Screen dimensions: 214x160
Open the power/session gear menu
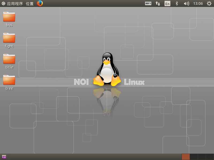click(209, 3)
